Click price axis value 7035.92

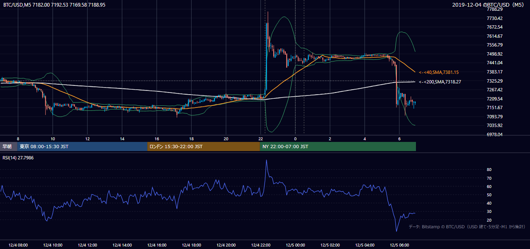(495, 125)
